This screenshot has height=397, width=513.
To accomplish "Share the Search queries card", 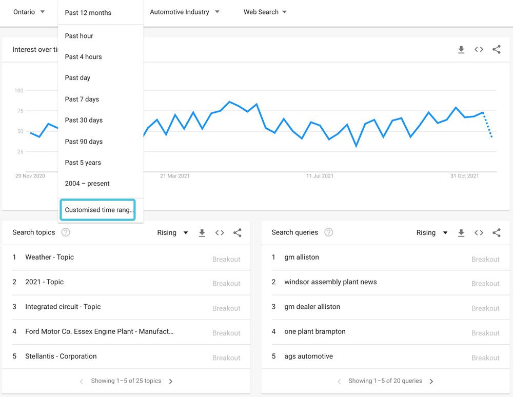I will pyautogui.click(x=496, y=233).
